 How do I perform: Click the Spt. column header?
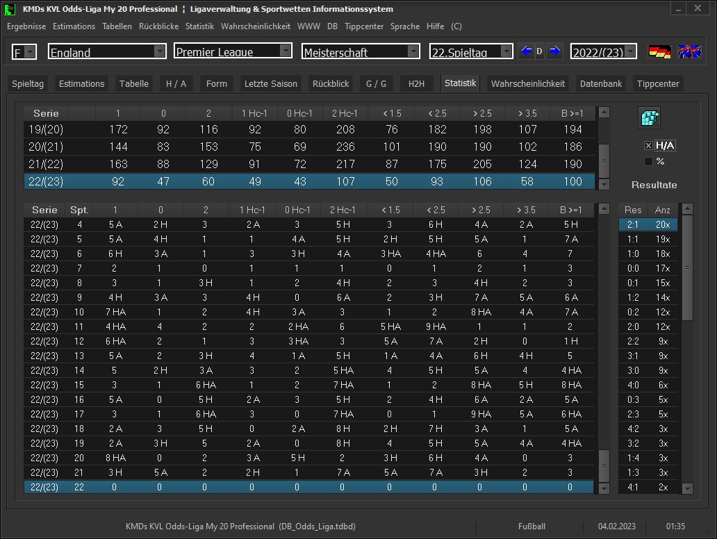(79, 210)
